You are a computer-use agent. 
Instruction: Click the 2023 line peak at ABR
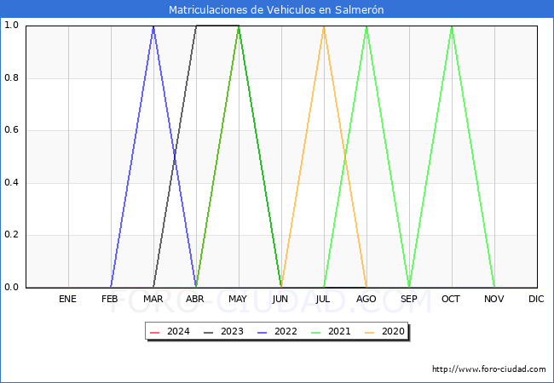pos(196,26)
